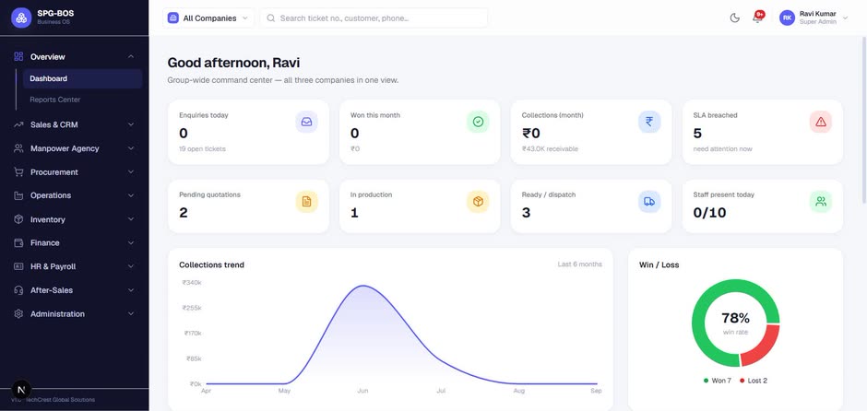Open the Finance menu label

tap(45, 242)
